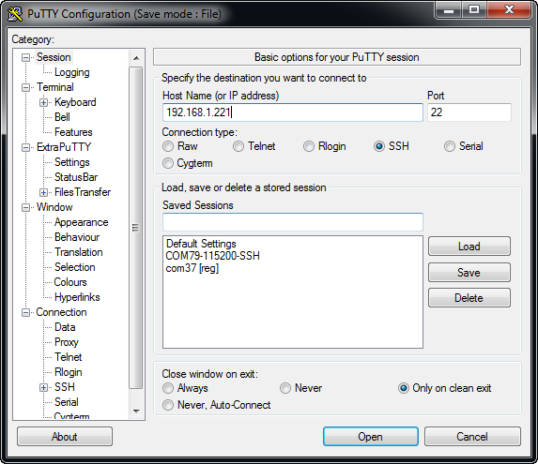The width and height of the screenshot is (538, 464).
Task: Open the Logging category
Action: 72,72
